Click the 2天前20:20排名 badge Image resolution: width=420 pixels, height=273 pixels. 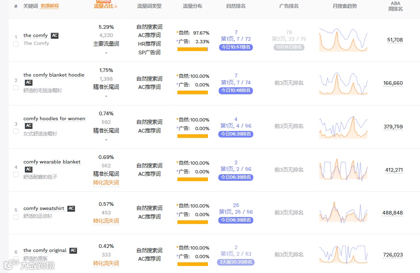coord(236,262)
